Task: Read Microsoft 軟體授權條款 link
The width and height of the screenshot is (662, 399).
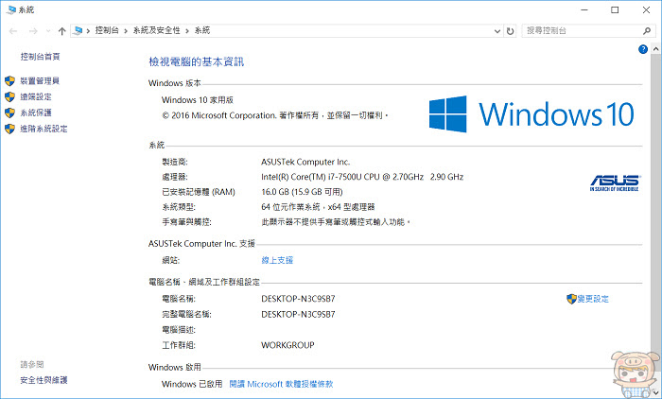Action: [281, 384]
